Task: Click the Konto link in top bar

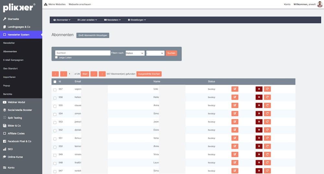Action: pos(287,4)
